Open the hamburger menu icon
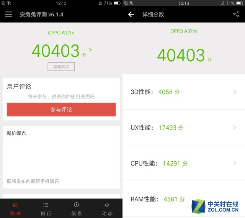Image resolution: width=245 pixels, height=218 pixels. [x=8, y=15]
